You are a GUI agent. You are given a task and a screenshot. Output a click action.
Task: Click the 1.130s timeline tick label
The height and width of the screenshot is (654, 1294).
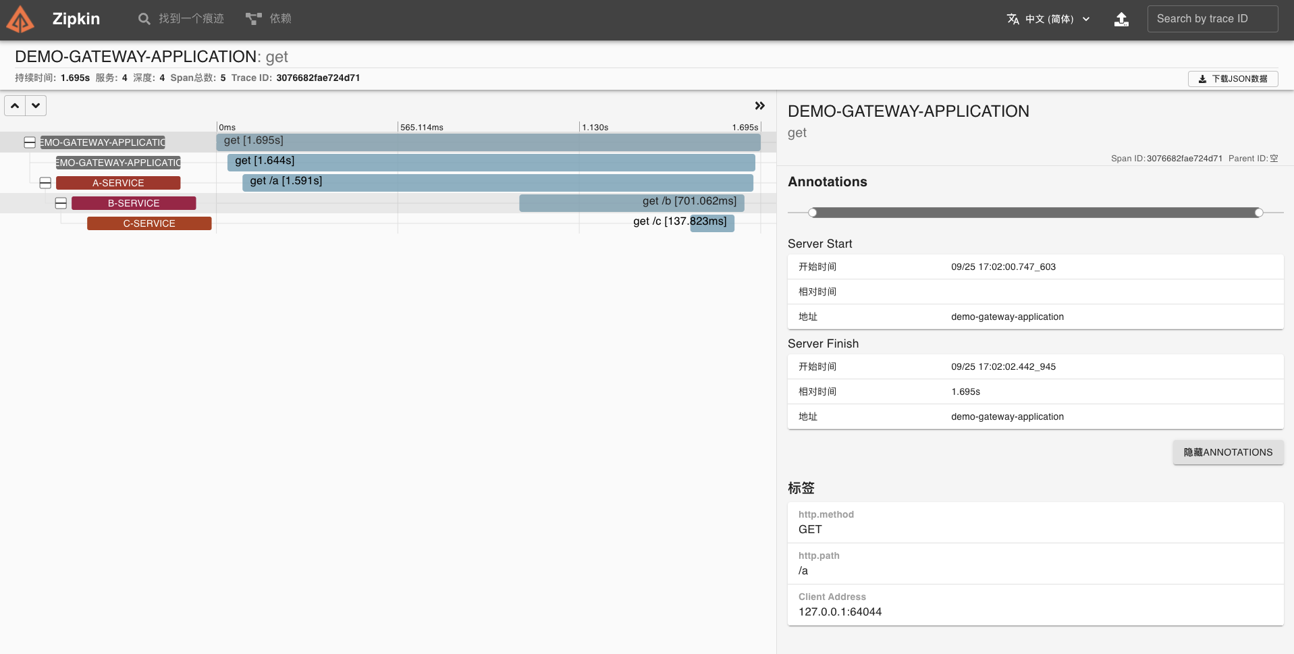click(595, 128)
